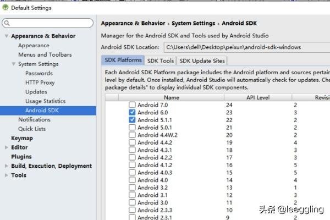Click API level 23 cell
330x220 pixels.
[229, 112]
